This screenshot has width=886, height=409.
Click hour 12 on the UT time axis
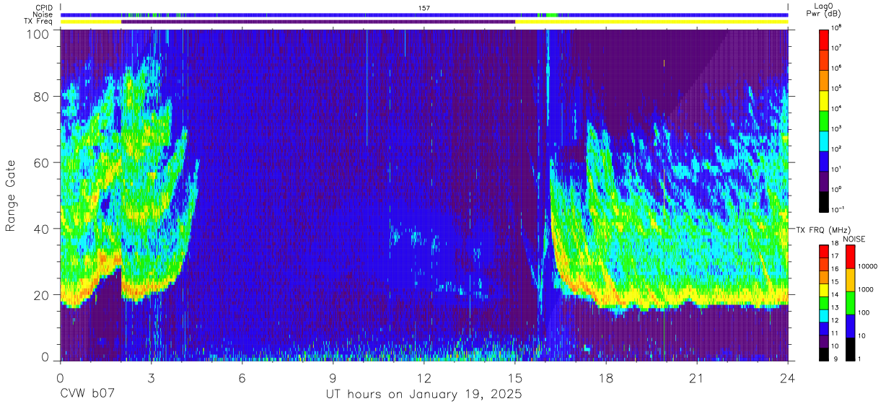(424, 377)
